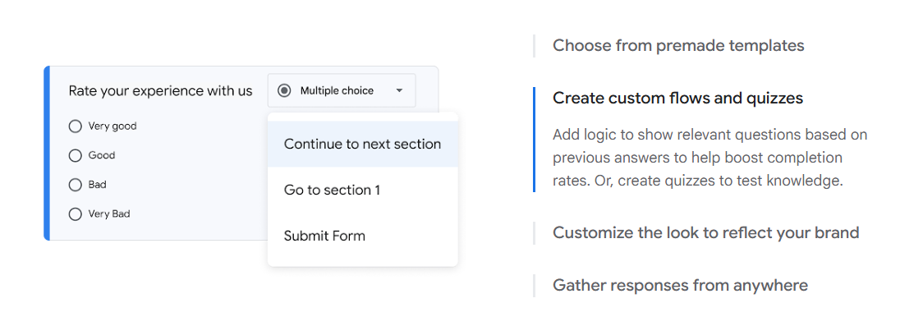Open 'Choose from premade templates' section
The width and height of the screenshot is (900, 326).
[677, 45]
